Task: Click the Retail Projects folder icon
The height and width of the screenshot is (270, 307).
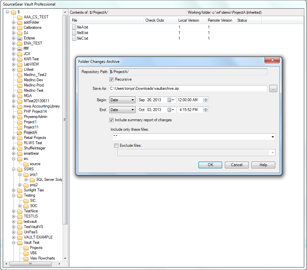Action: (x=20, y=138)
